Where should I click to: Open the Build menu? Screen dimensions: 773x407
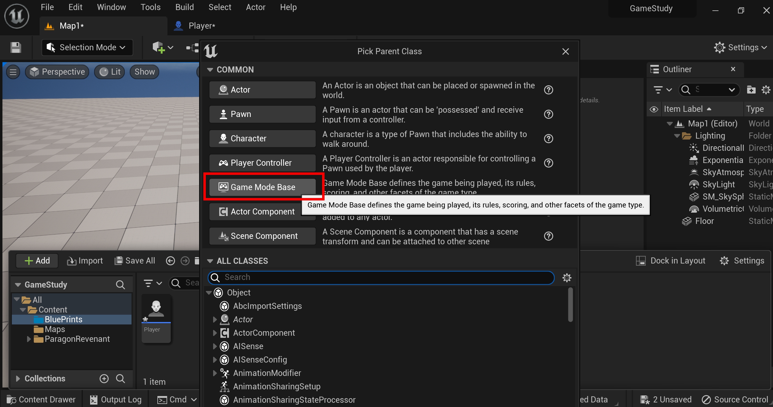click(x=184, y=7)
